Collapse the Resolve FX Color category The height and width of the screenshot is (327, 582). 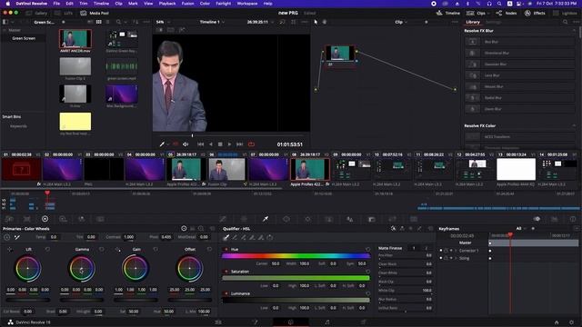click(574, 125)
